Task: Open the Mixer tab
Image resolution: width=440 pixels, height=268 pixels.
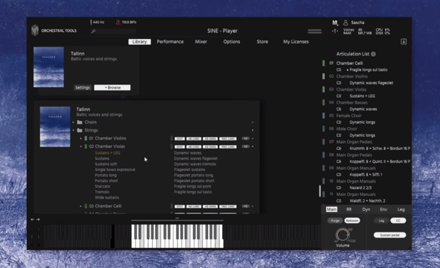Action: click(201, 41)
